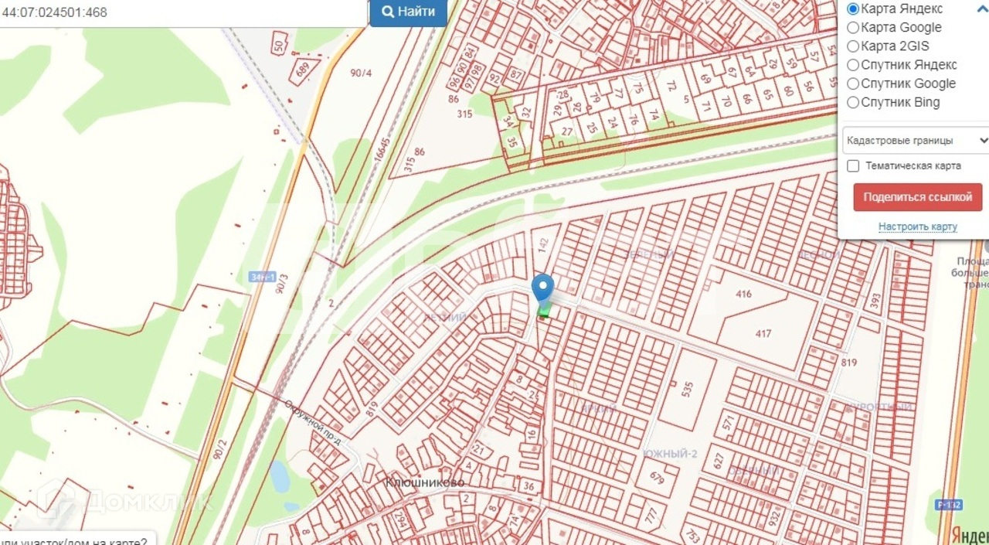This screenshot has height=545, width=989.
Task: Open the Кадастровые границы dropdown
Action: pyautogui.click(x=916, y=141)
